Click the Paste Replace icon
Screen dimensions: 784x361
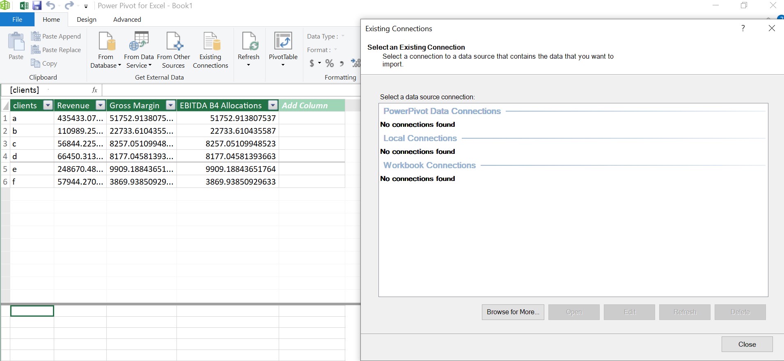(36, 50)
